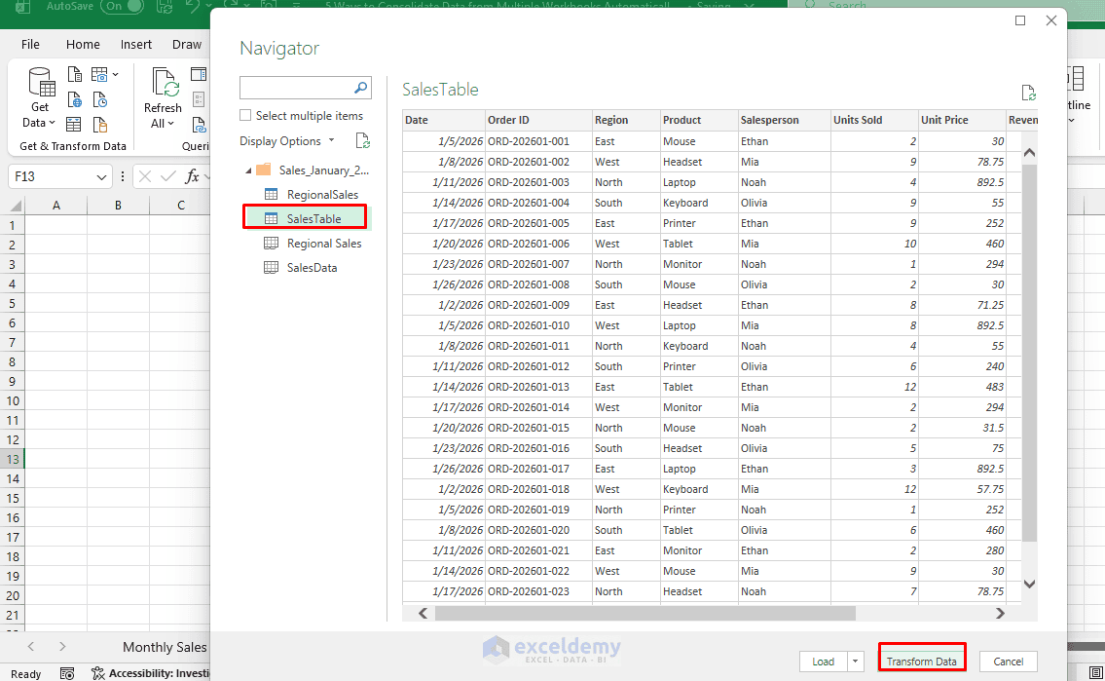Click Existing Connections icon in Excel ribbon
The height and width of the screenshot is (681, 1105).
point(100,125)
